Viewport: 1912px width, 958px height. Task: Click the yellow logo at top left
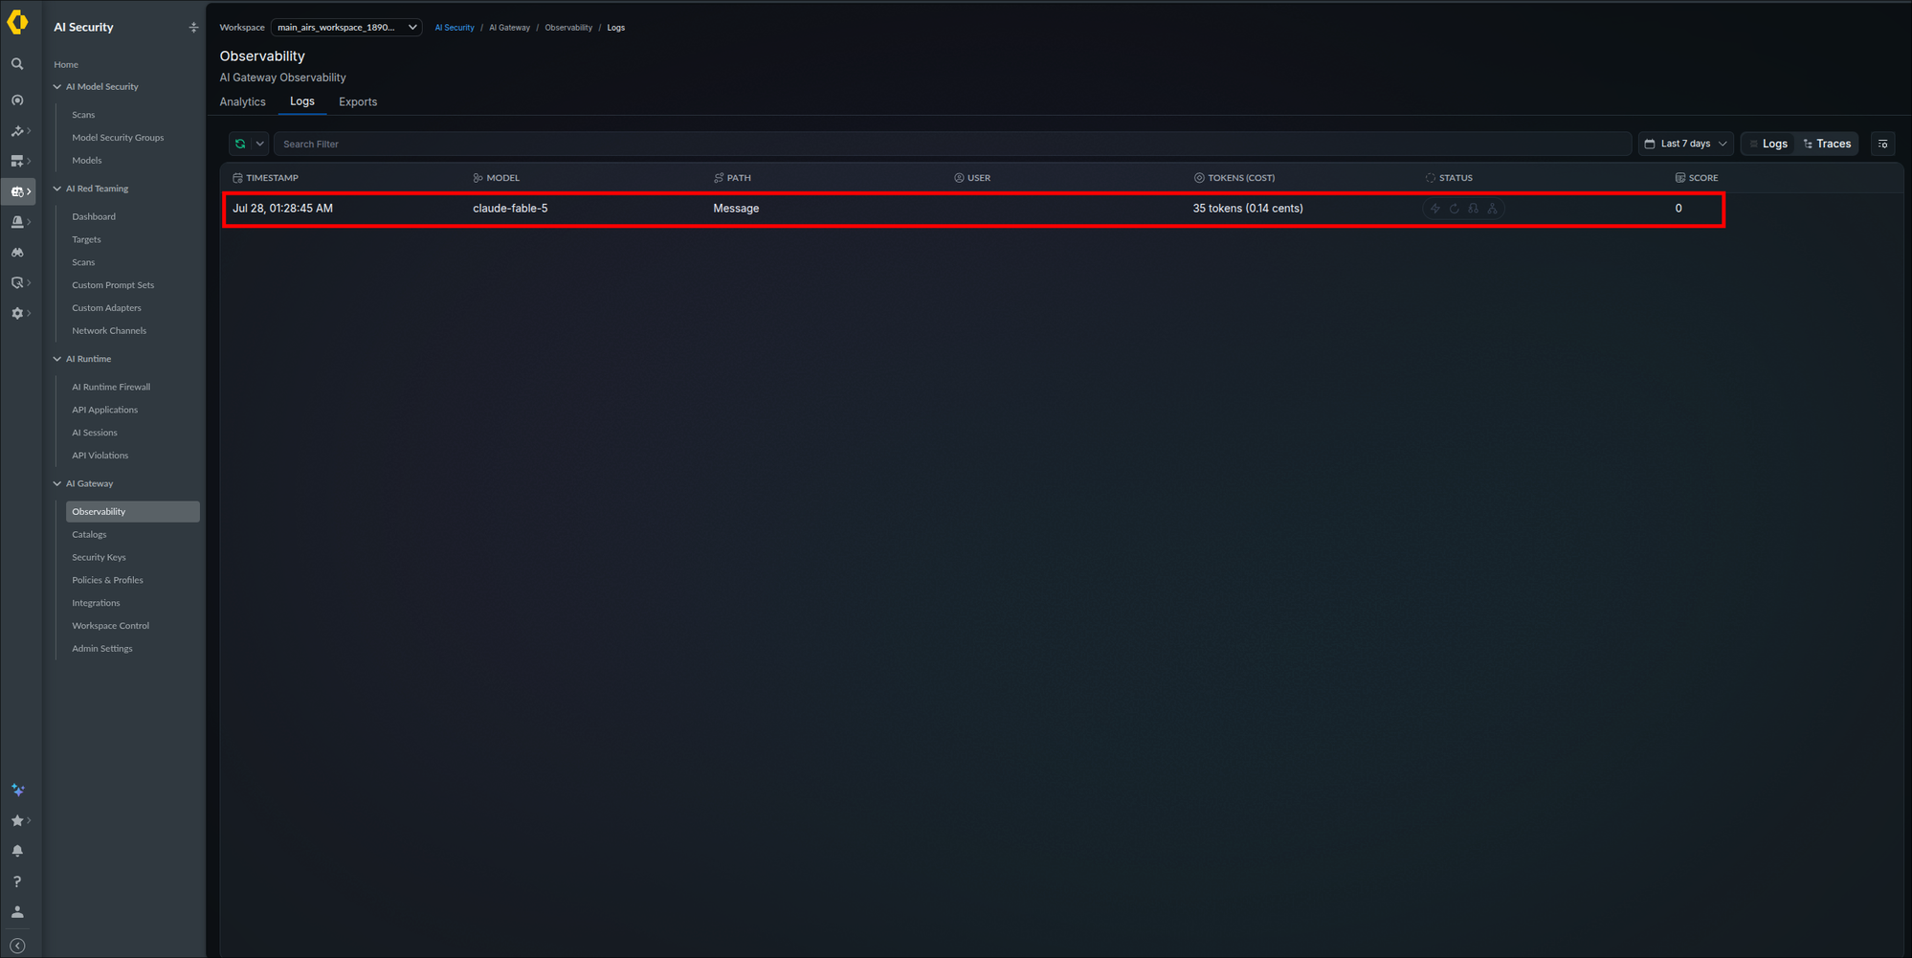[x=17, y=22]
